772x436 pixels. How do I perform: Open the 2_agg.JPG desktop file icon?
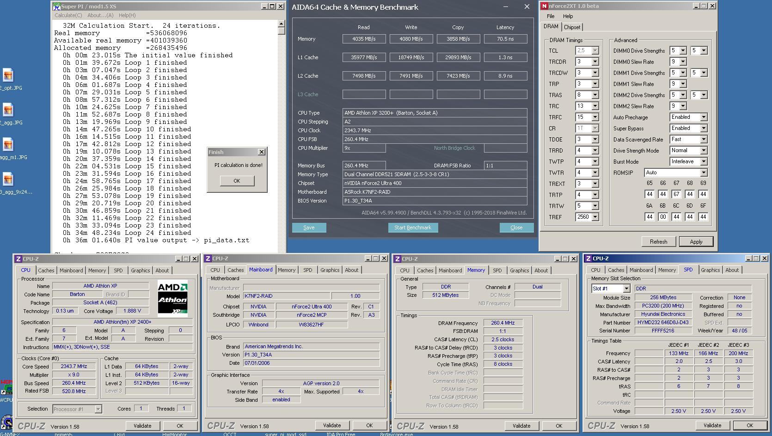click(x=8, y=110)
